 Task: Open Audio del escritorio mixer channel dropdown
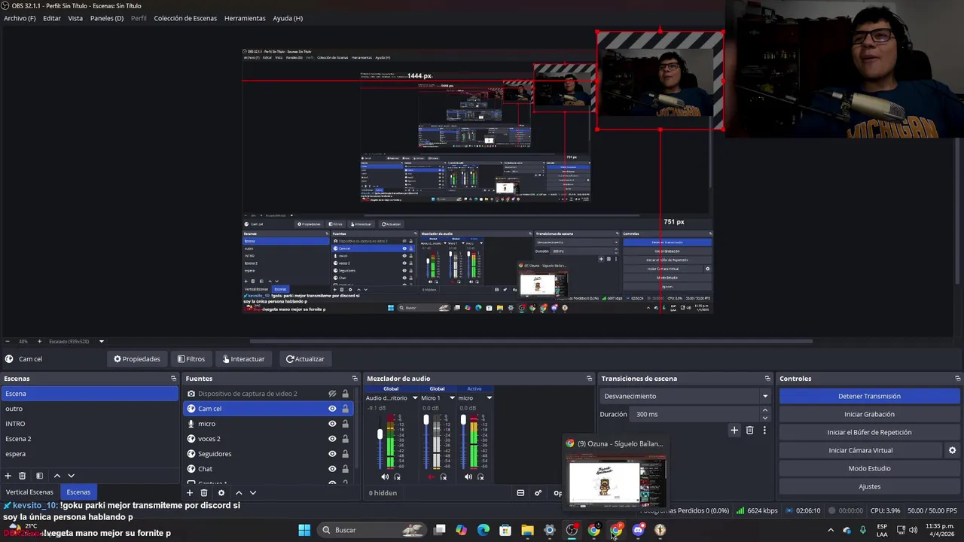(414, 398)
